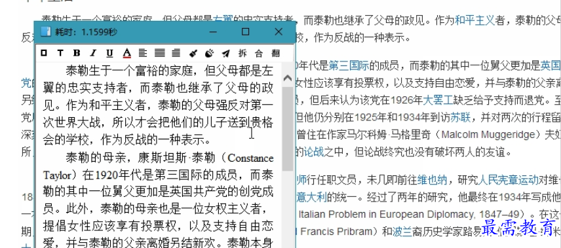The height and width of the screenshot is (248, 561).
Task: Open the 左翼 link on the webpage
Action: pos(223,20)
